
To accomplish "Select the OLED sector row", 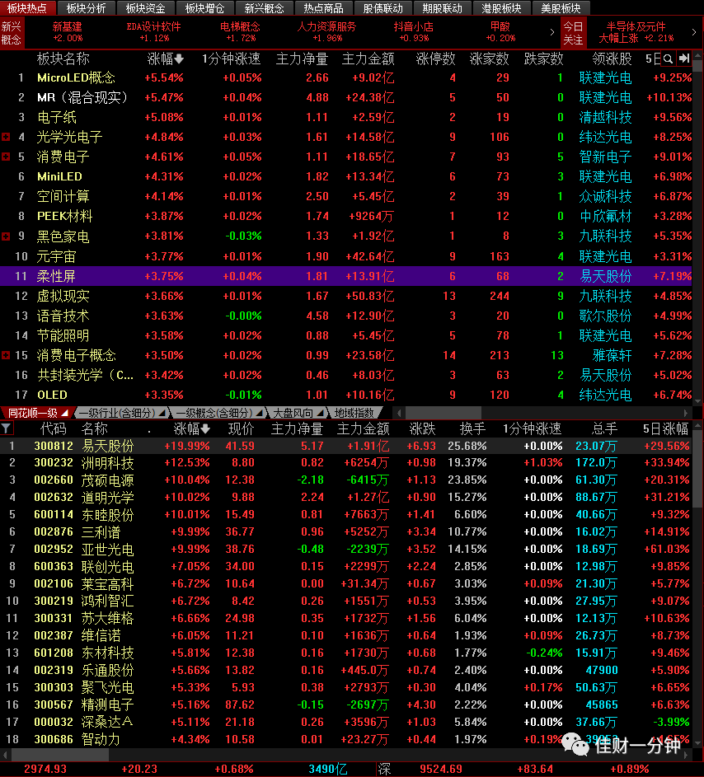I will click(346, 395).
